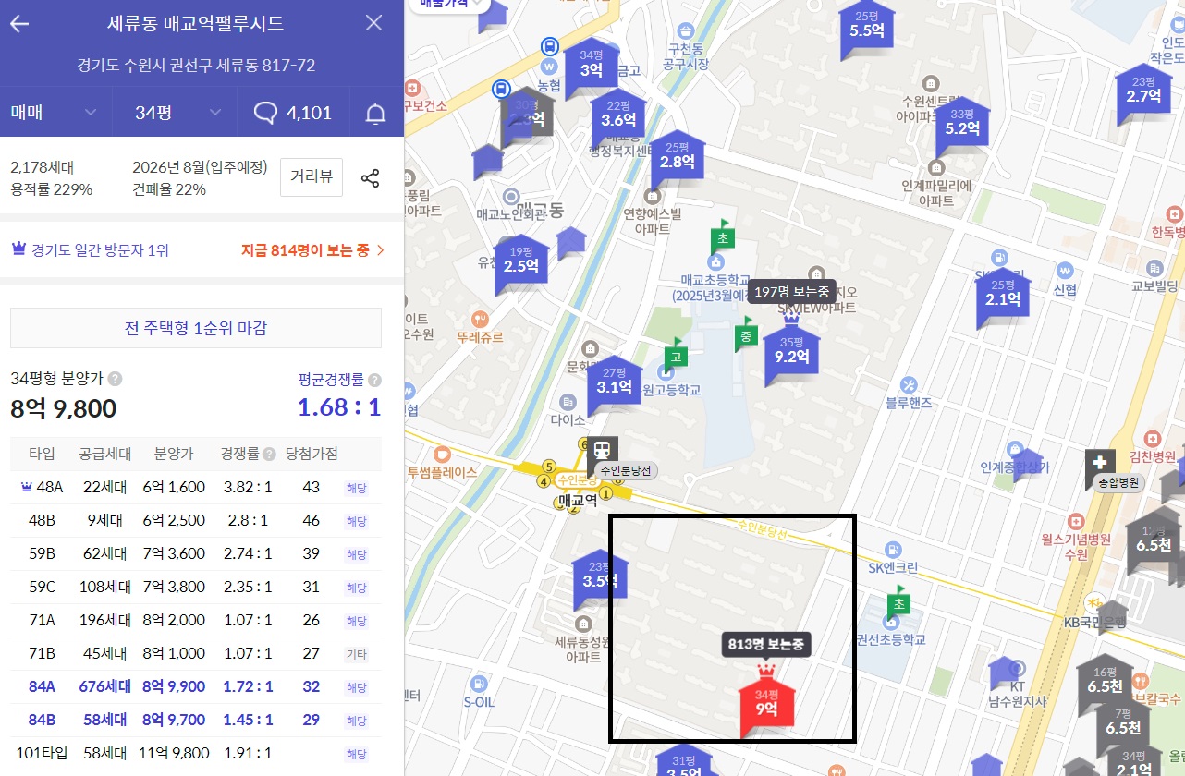The width and height of the screenshot is (1185, 776).
Task: Show help for 경쟁률 column header
Action: (x=269, y=454)
